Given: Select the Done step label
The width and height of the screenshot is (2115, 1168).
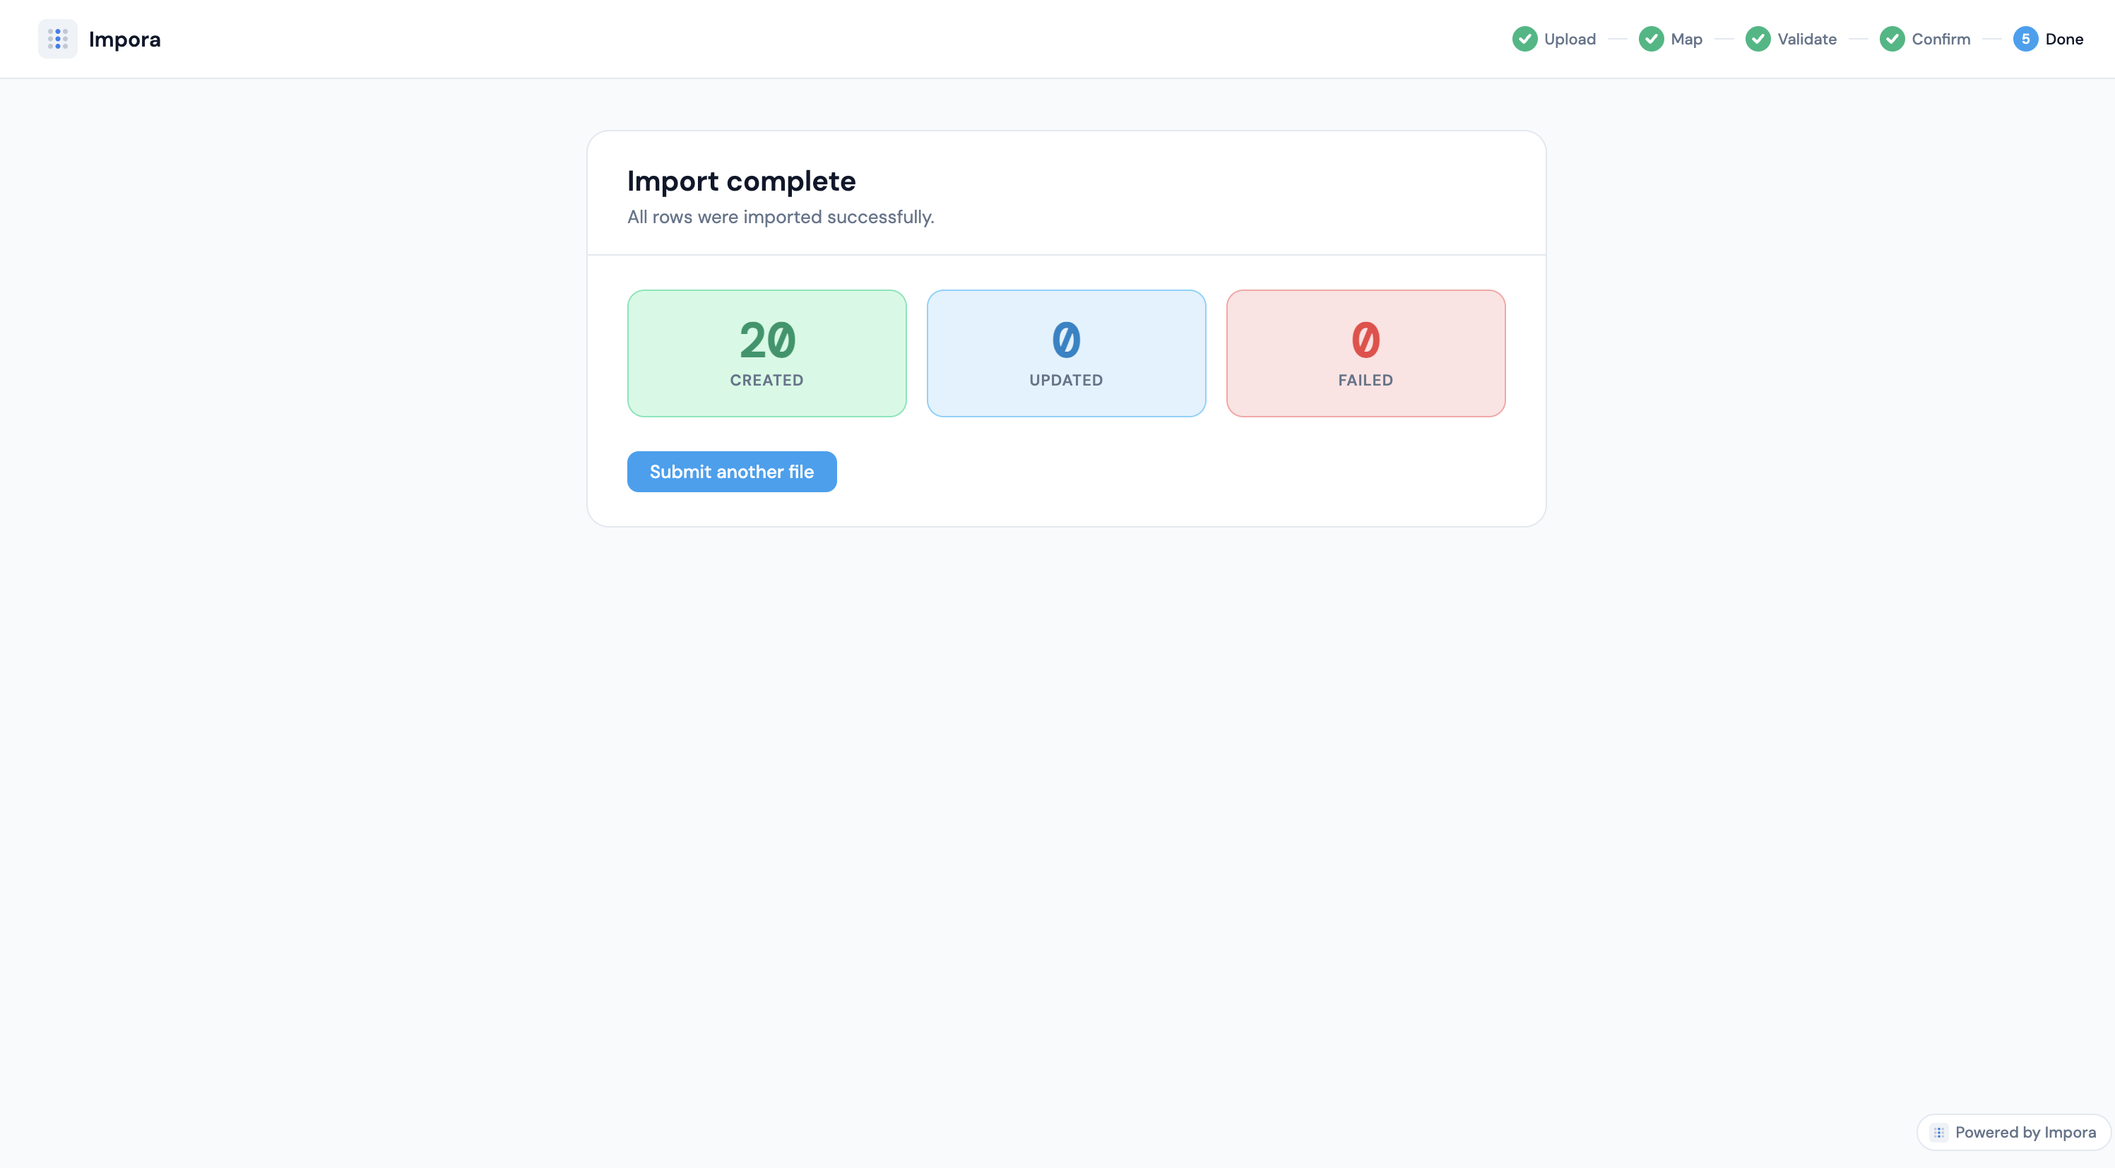Looking at the screenshot, I should pyautogui.click(x=2064, y=39).
